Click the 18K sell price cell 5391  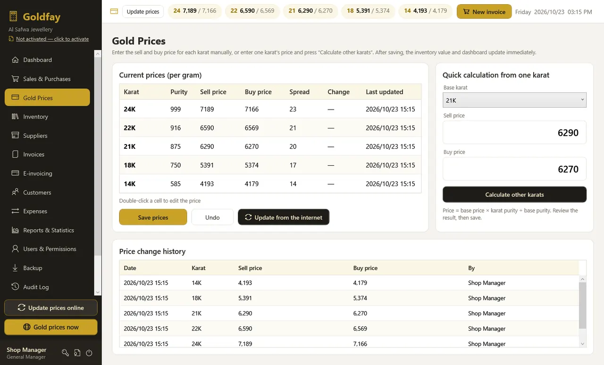click(207, 165)
